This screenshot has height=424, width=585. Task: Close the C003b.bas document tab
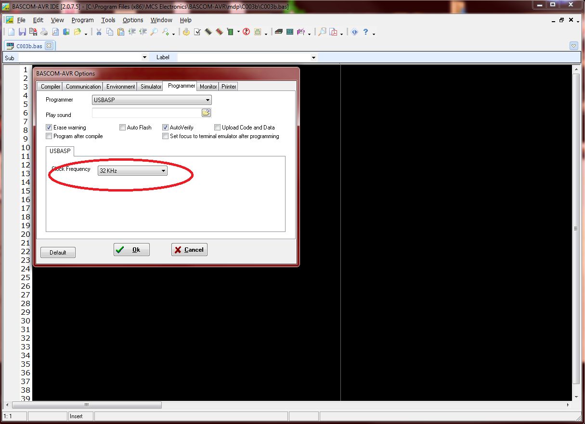[49, 46]
